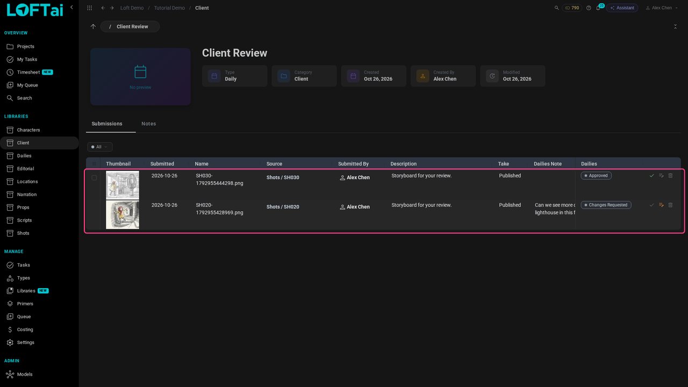
Task: Switch to the Notes tab
Action: (x=149, y=124)
